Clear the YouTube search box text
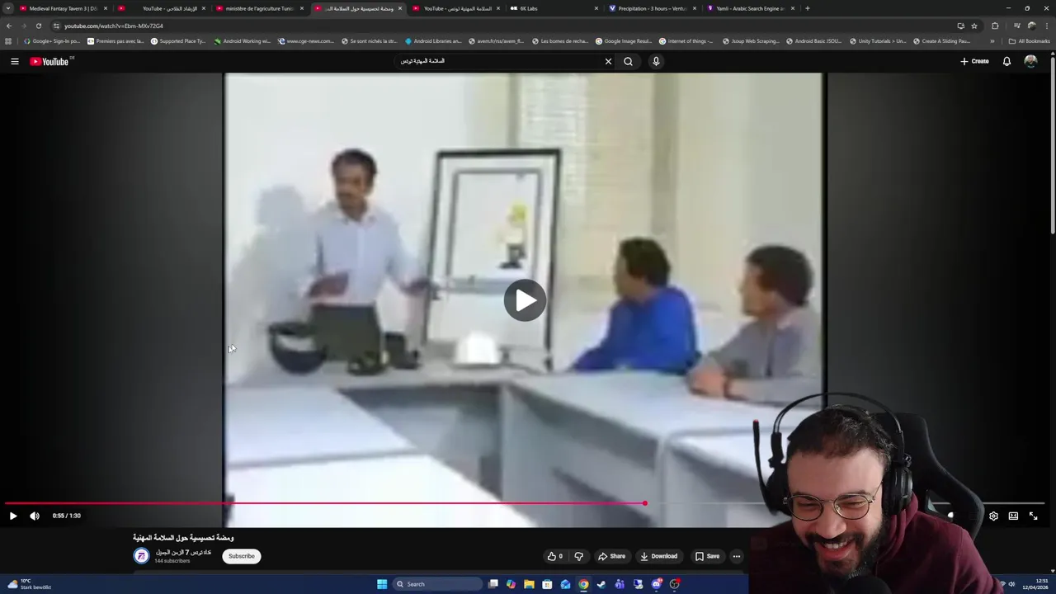Viewport: 1056px width, 594px height. (x=608, y=61)
